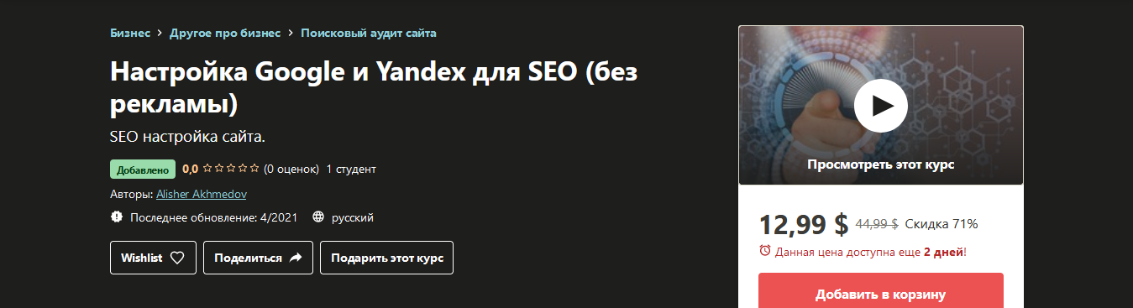1133x308 pixels.
Task: Click the green Добавлено badge
Action: tap(143, 169)
